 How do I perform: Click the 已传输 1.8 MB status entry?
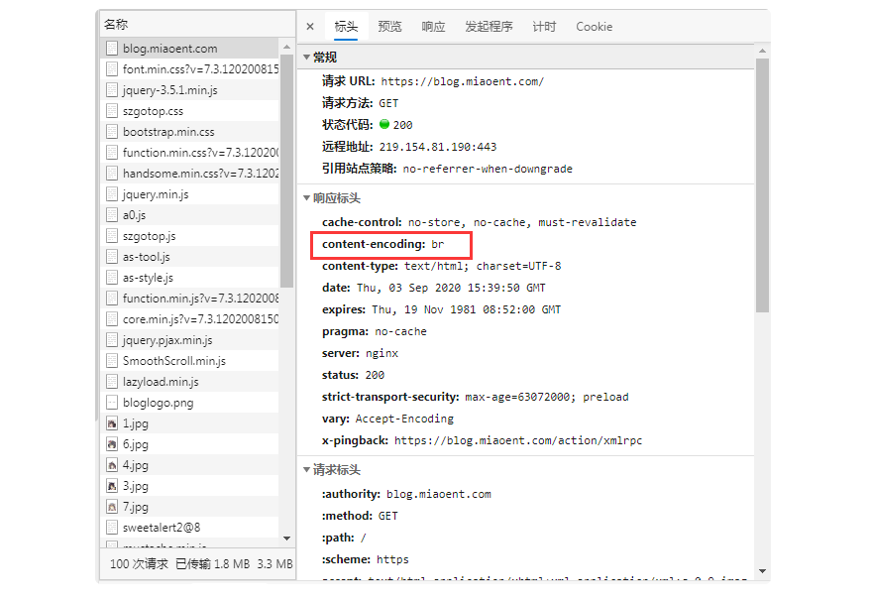(x=212, y=563)
